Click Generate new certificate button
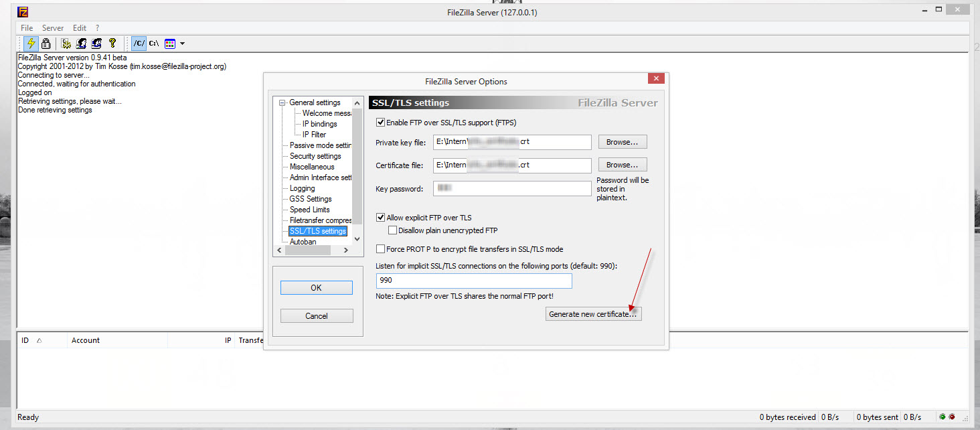The width and height of the screenshot is (980, 430). [594, 313]
